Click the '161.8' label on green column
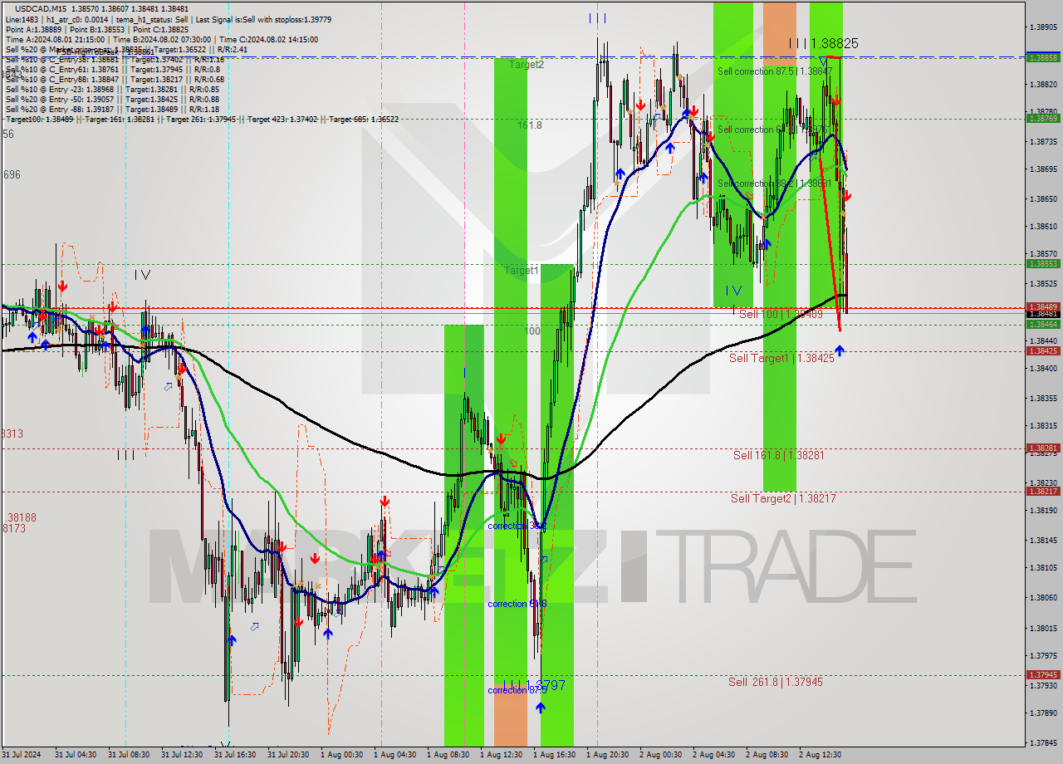Screen dimensions: 1063x764 point(530,125)
